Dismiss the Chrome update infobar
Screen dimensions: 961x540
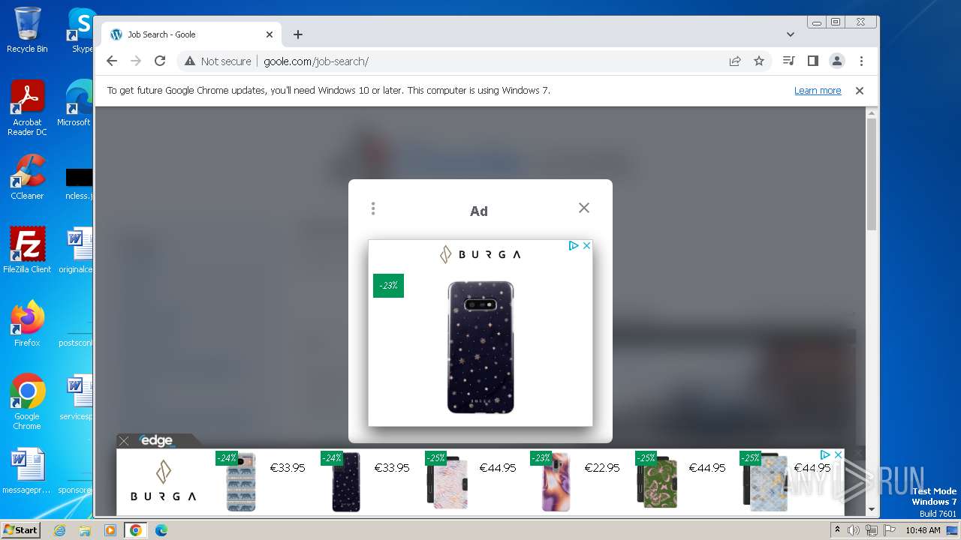pos(860,91)
